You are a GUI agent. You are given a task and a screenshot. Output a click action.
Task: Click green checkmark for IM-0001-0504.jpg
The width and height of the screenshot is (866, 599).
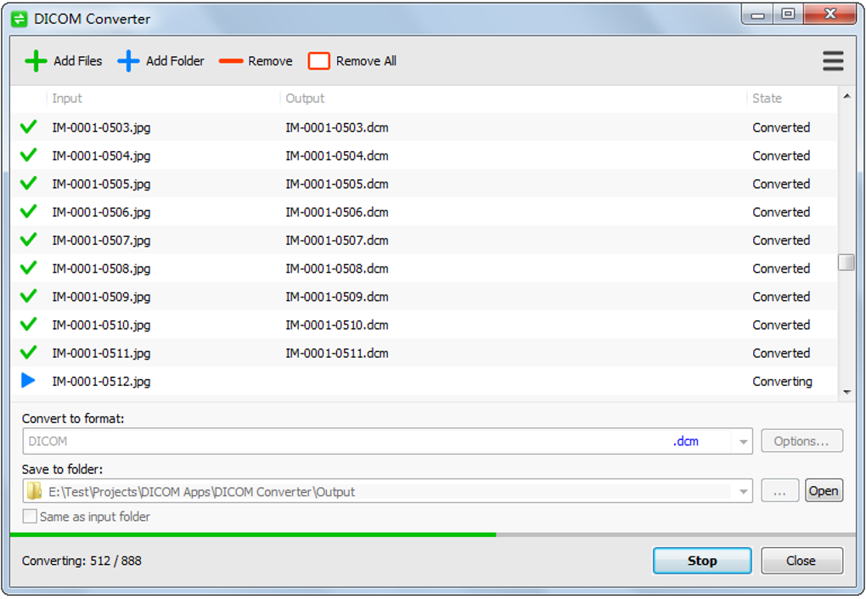tap(28, 155)
